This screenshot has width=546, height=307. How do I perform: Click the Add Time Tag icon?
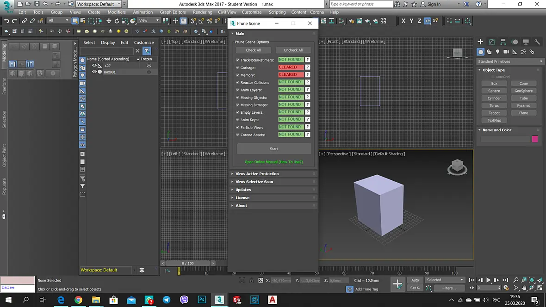click(x=350, y=289)
